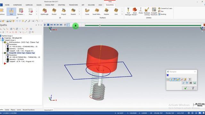This screenshot has height=115, width=205.
Task: Confirm Backplot with green checkmark
Action: [x=185, y=88]
